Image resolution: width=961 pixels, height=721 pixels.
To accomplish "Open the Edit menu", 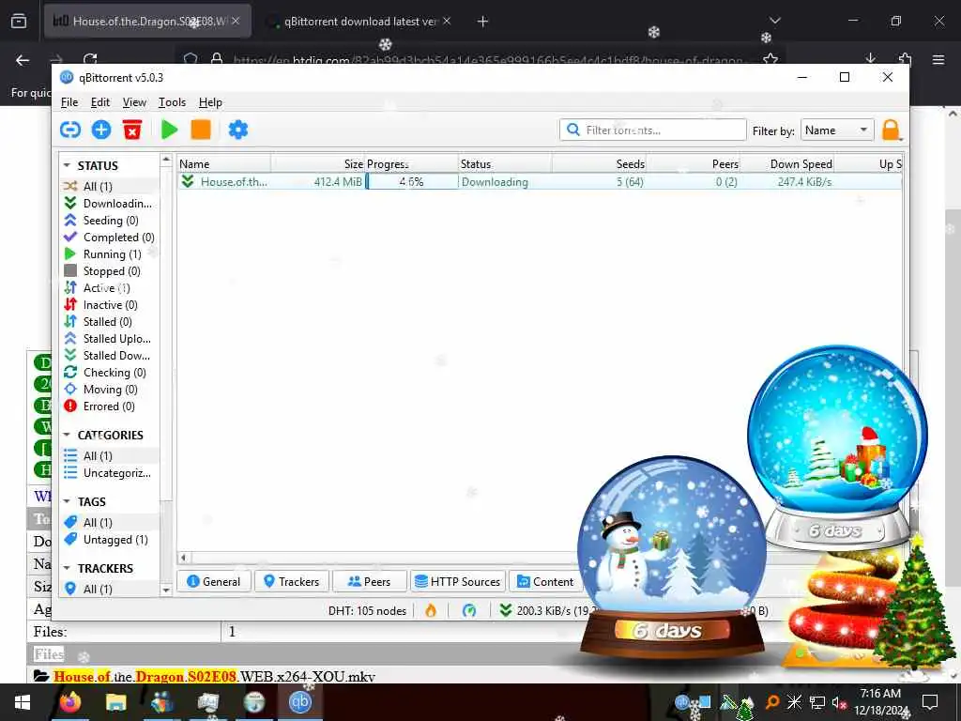I will point(99,102).
